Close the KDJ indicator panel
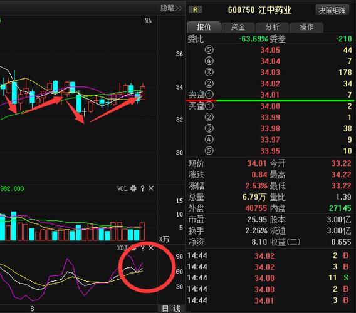Screen dimensions: 356x313 (x=151, y=248)
